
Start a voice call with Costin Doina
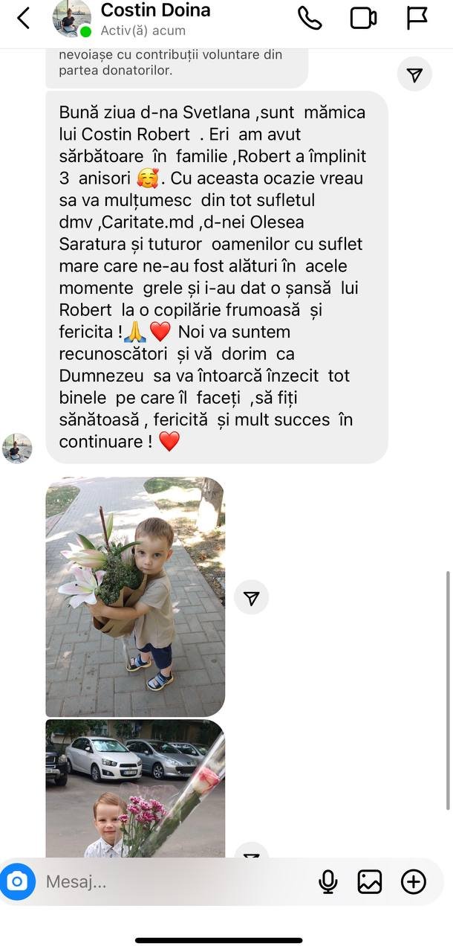[x=310, y=18]
